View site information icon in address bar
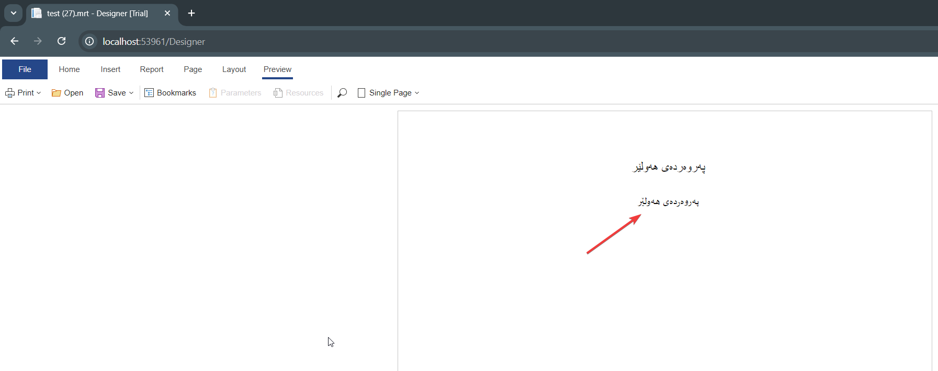The image size is (938, 371). (90, 41)
